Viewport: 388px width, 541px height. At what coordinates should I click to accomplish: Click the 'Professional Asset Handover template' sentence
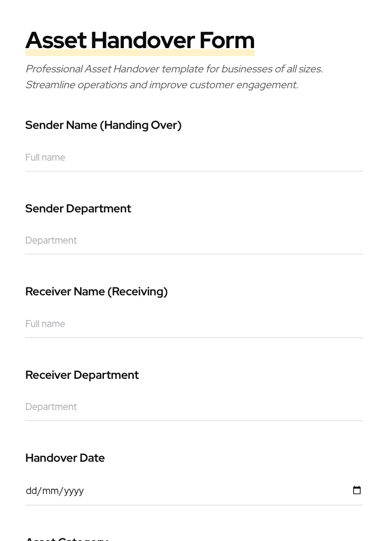coord(174,69)
